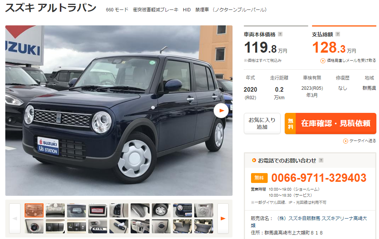Viewport: 379px width, 239px height.
Task: Click help icon beside お電話でのお問い合わせ
Action: (321, 160)
